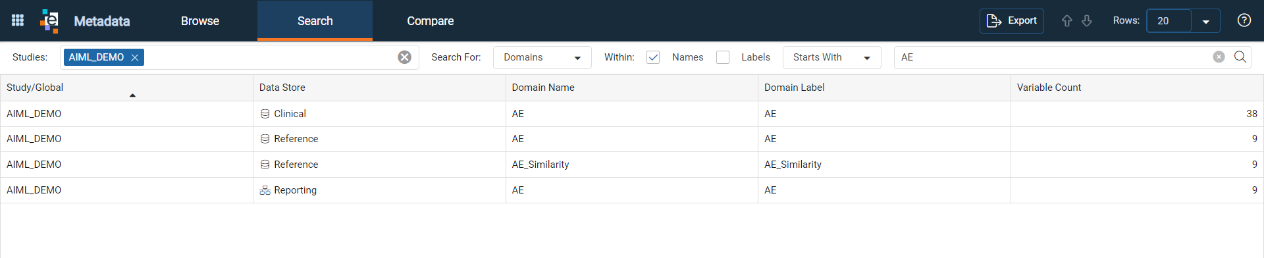Open the app launcher grid icon
Viewport: 1264px width, 258px height.
pos(18,20)
